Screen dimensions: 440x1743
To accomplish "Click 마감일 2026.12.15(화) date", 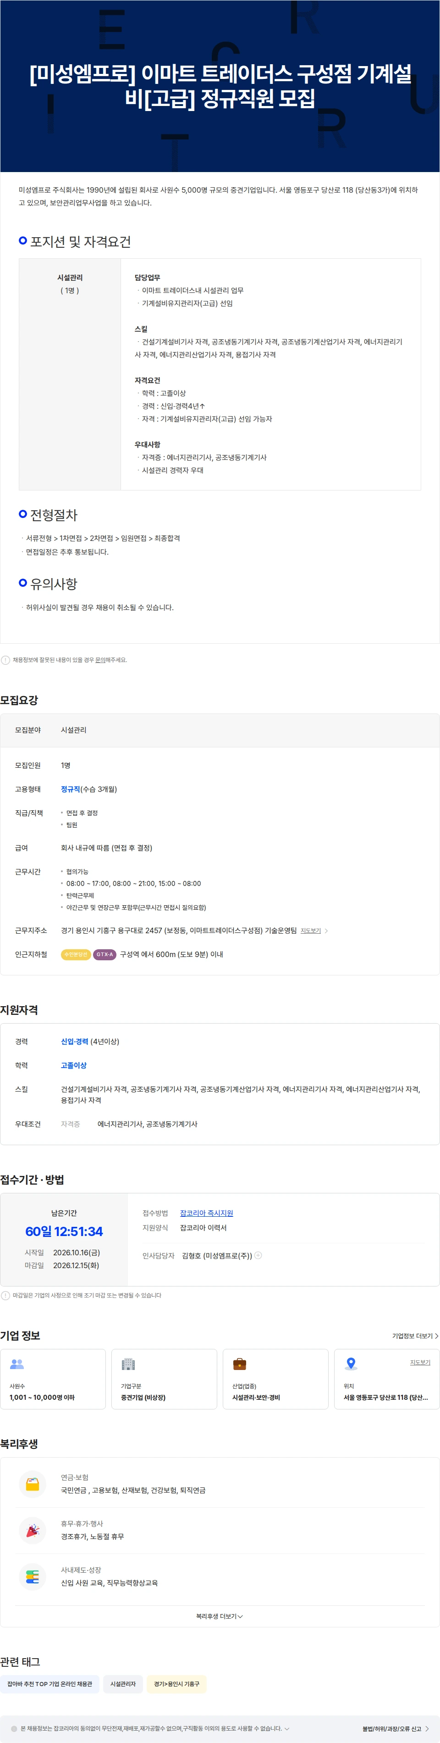I will (x=76, y=1265).
